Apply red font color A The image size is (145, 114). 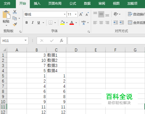72,23
